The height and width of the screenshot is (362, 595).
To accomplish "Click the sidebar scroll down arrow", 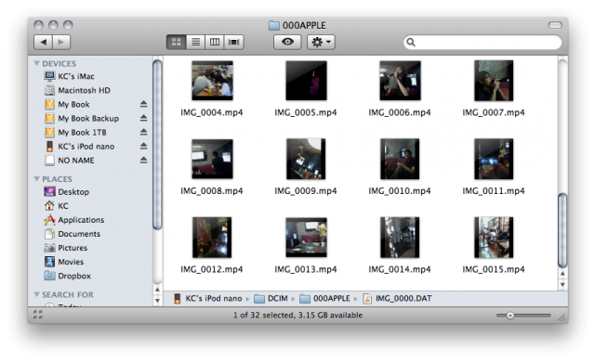I will pyautogui.click(x=157, y=301).
